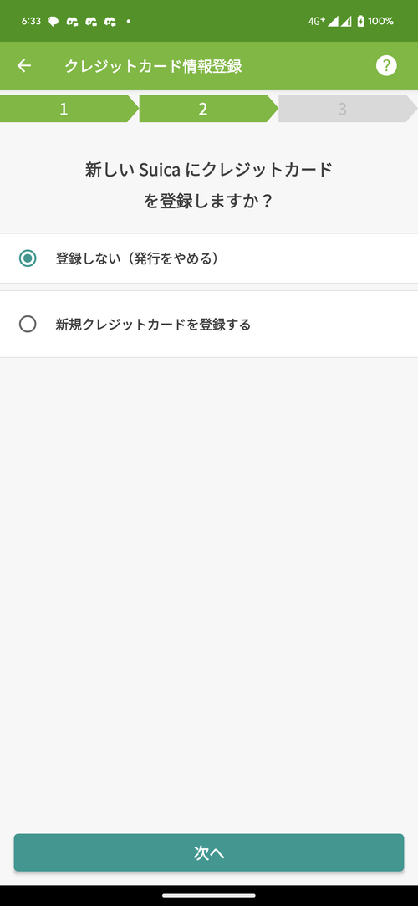Viewport: 418px width, 906px height.
Task: Select the 登録しない radio button
Action: click(28, 258)
